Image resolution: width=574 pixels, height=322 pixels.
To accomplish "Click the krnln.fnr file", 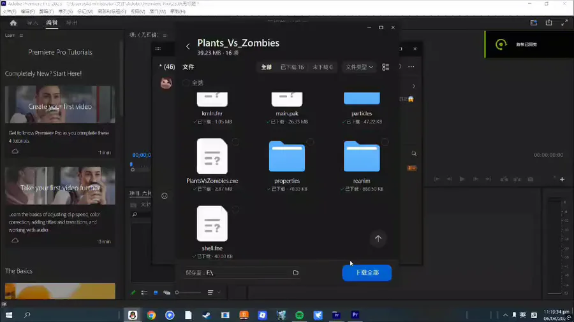I will point(212,99).
